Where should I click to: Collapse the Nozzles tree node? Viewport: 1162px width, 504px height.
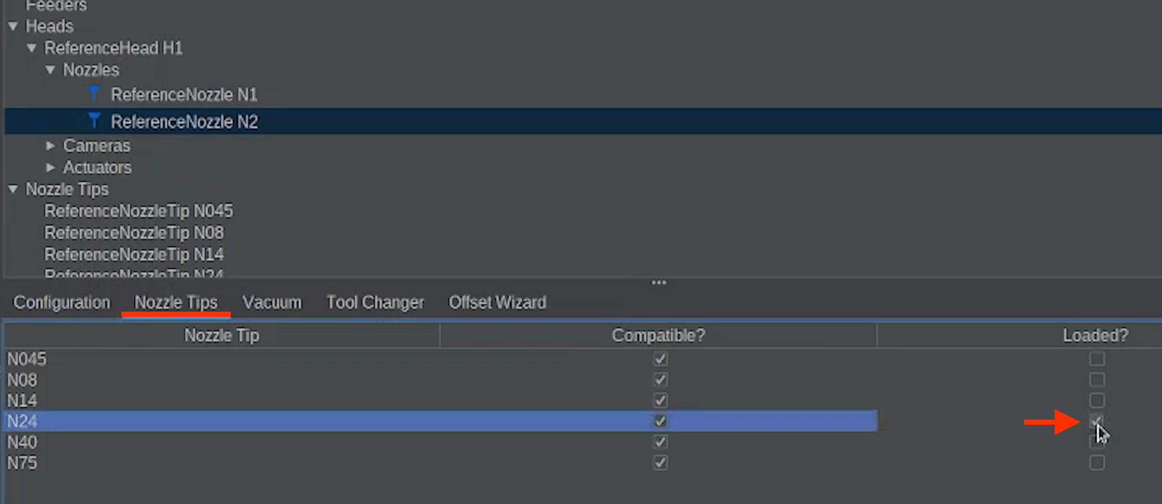(50, 69)
